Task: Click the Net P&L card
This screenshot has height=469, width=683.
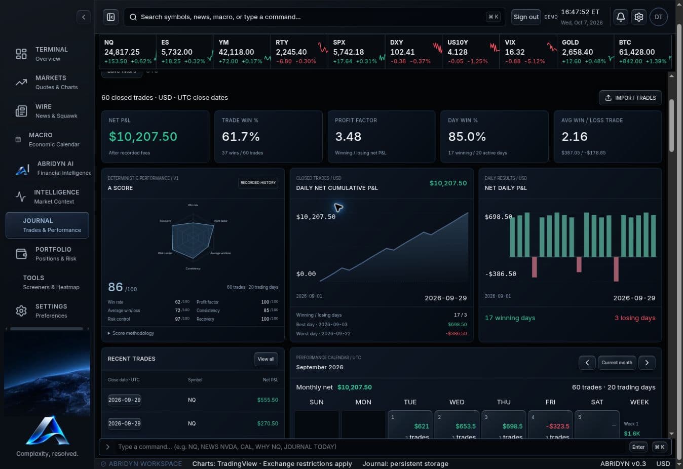Action: (155, 137)
